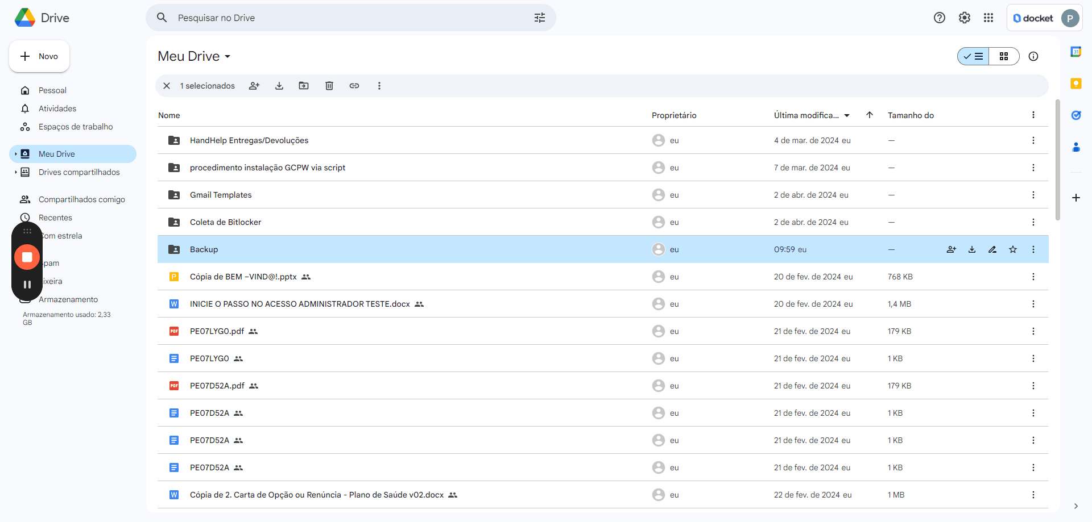
Task: Rename Backup using the pencil icon
Action: click(992, 249)
